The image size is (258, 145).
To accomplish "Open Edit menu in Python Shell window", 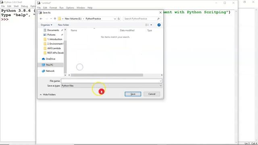I will (x=9, y=6).
